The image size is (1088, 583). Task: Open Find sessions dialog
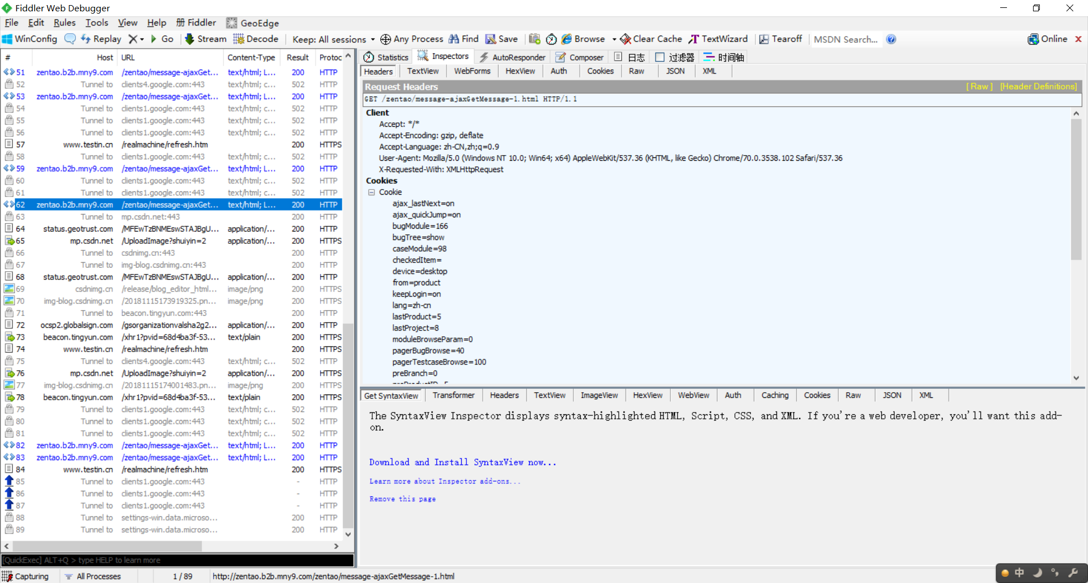click(464, 39)
